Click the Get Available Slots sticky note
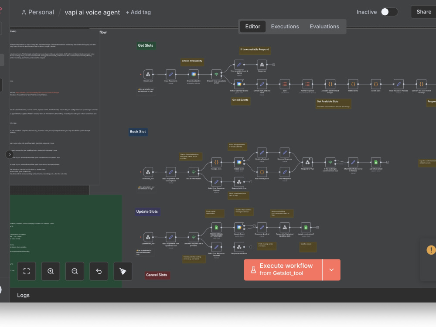The height and width of the screenshot is (327, 436). coord(334,104)
